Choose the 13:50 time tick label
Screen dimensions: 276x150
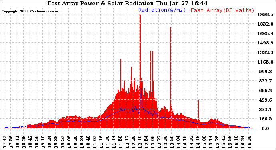pos(172,142)
